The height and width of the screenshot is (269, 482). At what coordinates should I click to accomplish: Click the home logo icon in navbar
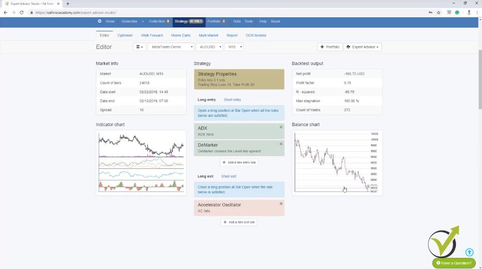(x=100, y=21)
